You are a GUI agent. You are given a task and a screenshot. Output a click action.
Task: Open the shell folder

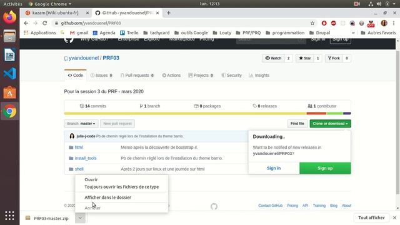tap(79, 169)
